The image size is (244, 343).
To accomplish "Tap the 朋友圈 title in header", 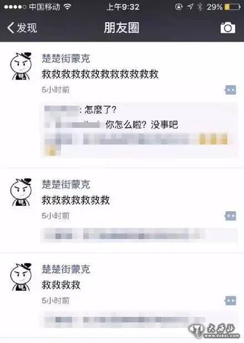I will pyautogui.click(x=121, y=28).
